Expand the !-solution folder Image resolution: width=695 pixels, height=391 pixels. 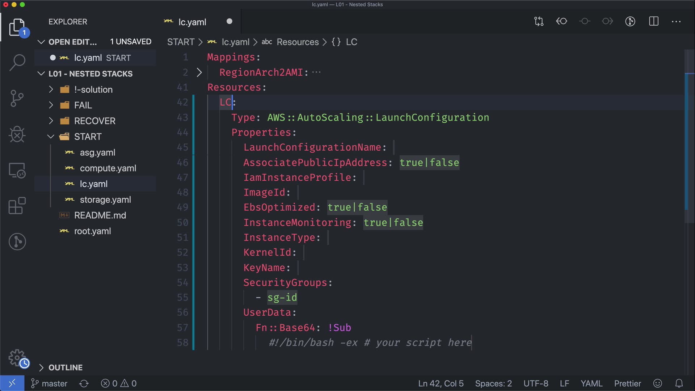pos(93,89)
